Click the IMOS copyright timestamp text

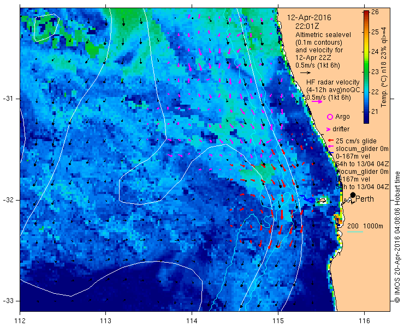click(x=397, y=237)
